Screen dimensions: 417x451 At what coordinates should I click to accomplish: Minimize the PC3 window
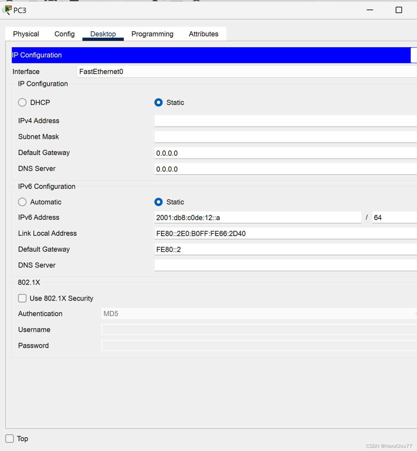click(369, 10)
